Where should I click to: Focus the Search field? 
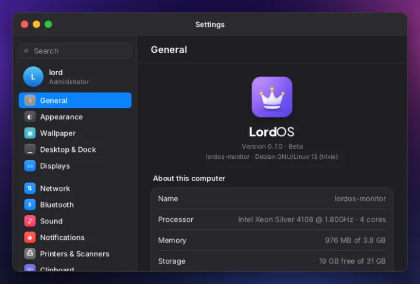point(75,51)
